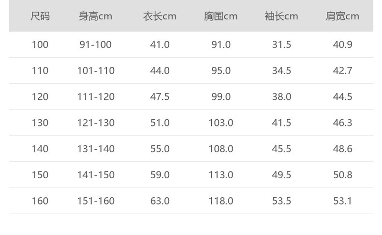
Task: Click the 50.8 shoulder width cell
Action: click(x=342, y=175)
